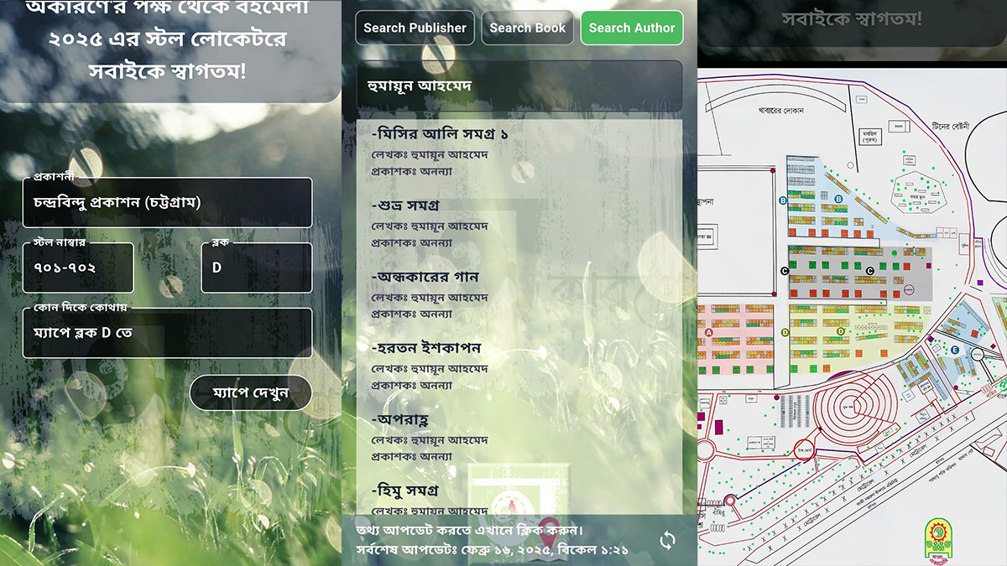
Task: Select the block A marker on the map
Action: coord(708,333)
